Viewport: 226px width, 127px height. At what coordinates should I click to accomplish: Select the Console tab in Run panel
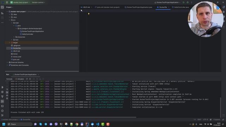9,79
